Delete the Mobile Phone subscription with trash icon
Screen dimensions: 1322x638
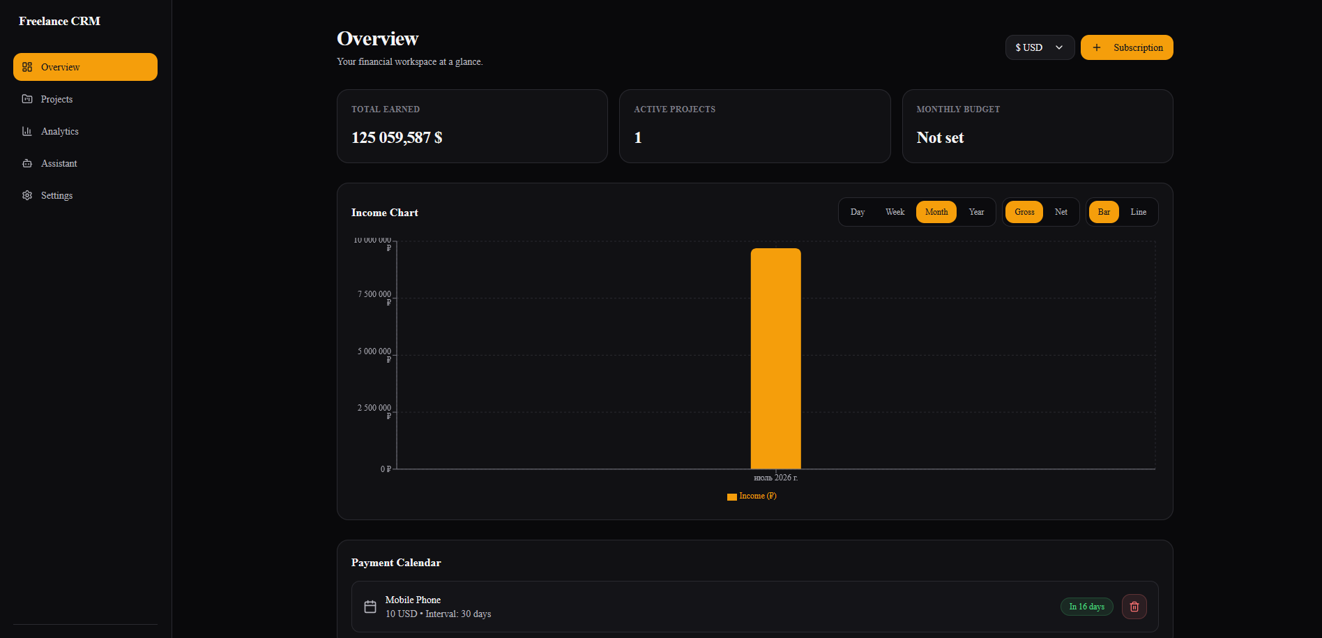1134,607
